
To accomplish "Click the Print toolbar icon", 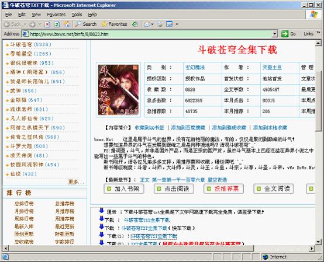I will click(x=160, y=24).
